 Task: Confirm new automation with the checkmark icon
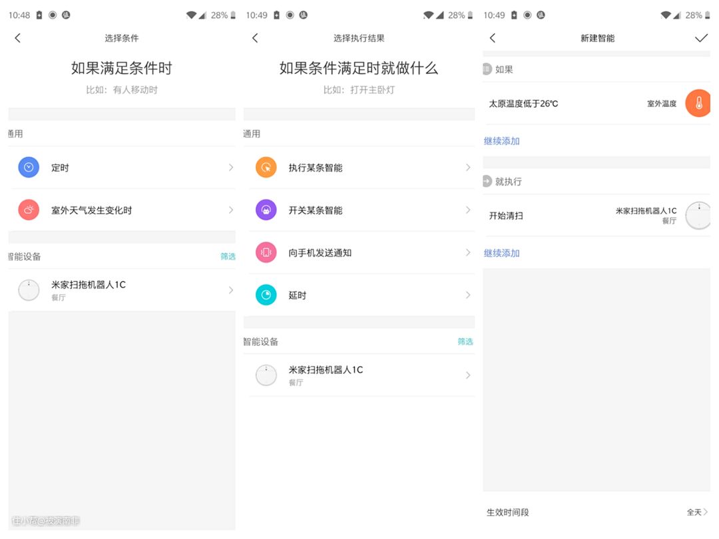[701, 38]
